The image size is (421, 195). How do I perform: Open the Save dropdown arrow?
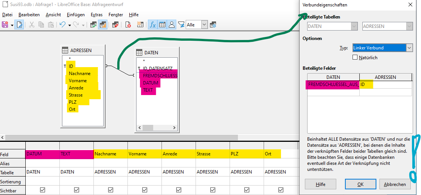coord(12,25)
